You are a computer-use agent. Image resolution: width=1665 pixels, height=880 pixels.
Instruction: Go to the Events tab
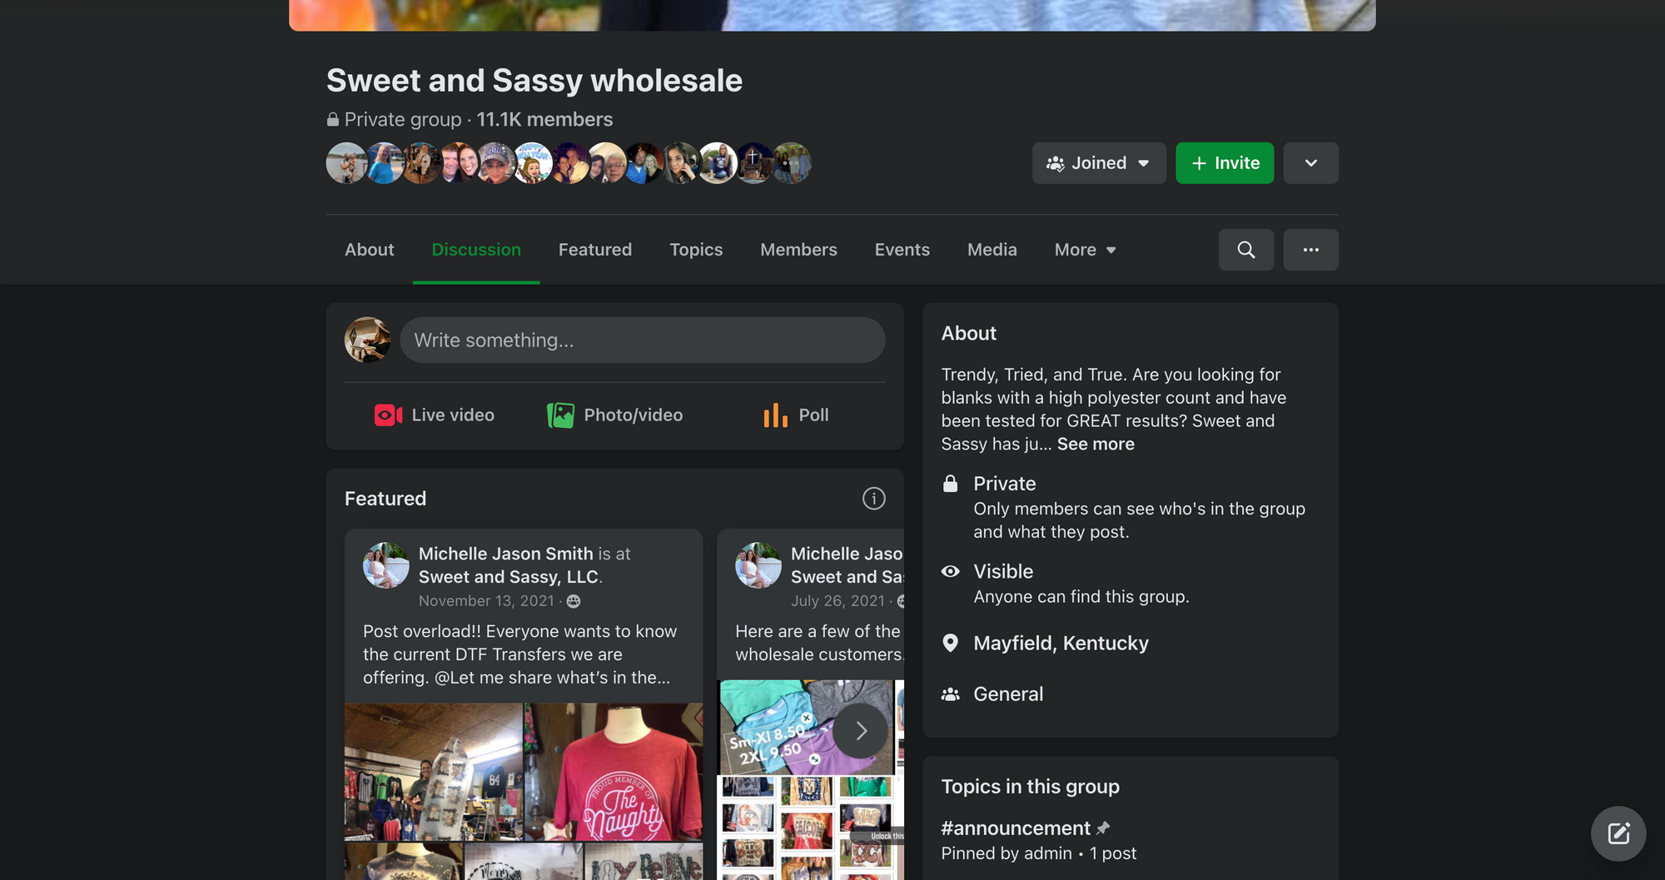point(902,250)
